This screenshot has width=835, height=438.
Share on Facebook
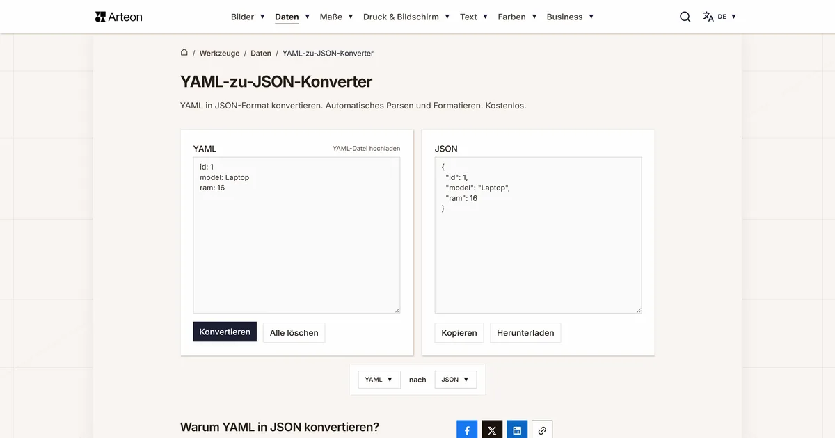click(x=467, y=430)
